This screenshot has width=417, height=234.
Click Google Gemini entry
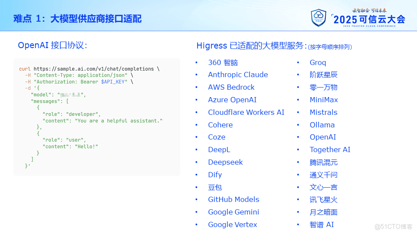[234, 212]
